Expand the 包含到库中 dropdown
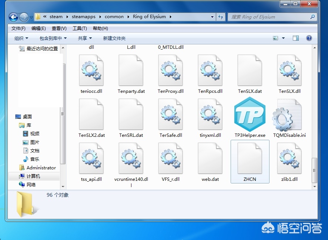Screen dimensions: 328x240 [x=53, y=38]
